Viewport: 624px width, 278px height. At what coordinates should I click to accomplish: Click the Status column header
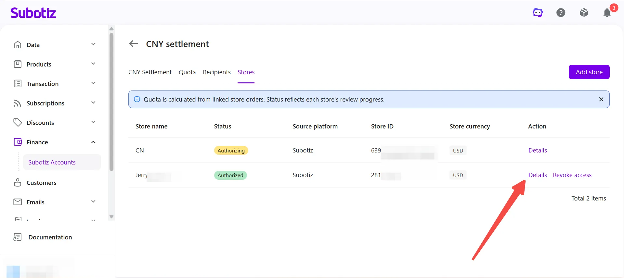(223, 126)
